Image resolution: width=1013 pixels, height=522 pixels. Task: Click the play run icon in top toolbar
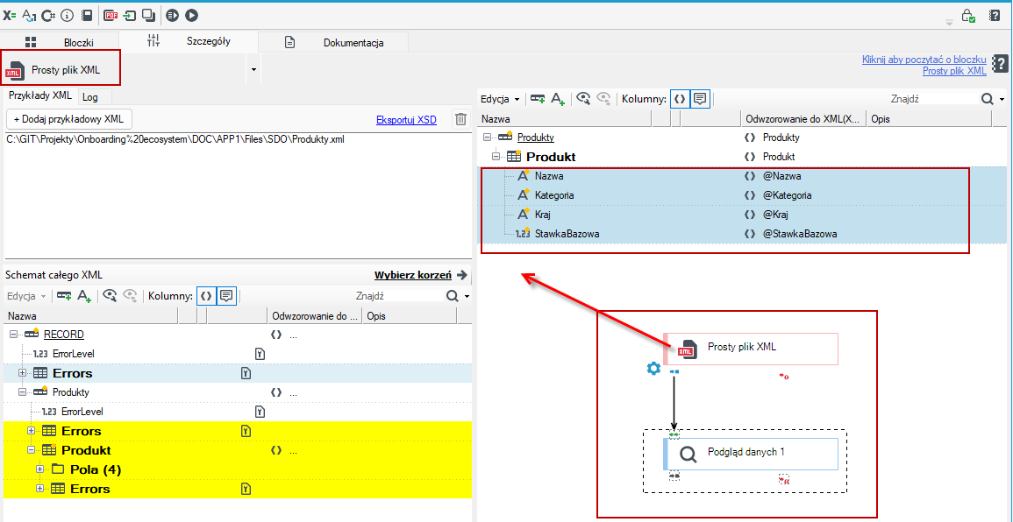coord(192,15)
